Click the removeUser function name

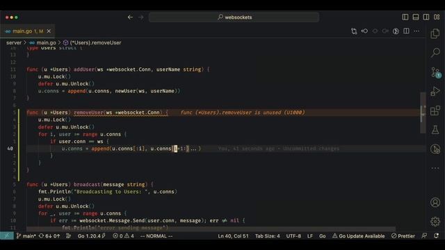(x=88, y=112)
